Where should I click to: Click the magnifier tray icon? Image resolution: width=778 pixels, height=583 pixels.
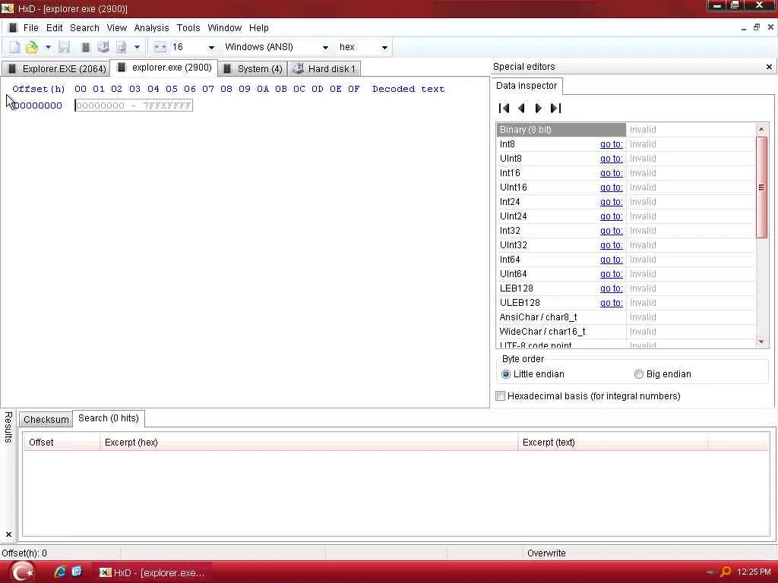726,572
